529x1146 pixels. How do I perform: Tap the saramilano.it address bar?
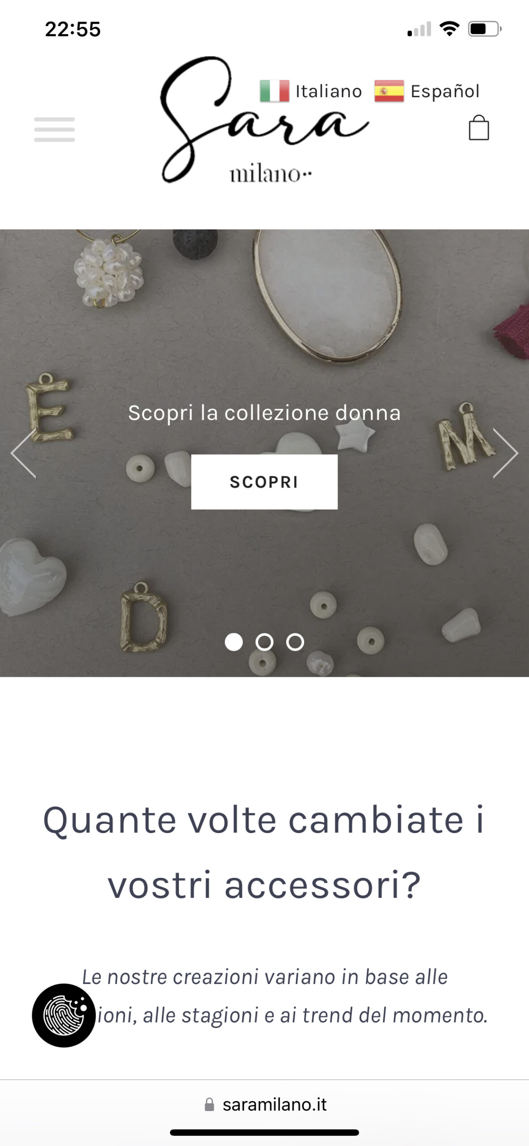coord(265,1104)
